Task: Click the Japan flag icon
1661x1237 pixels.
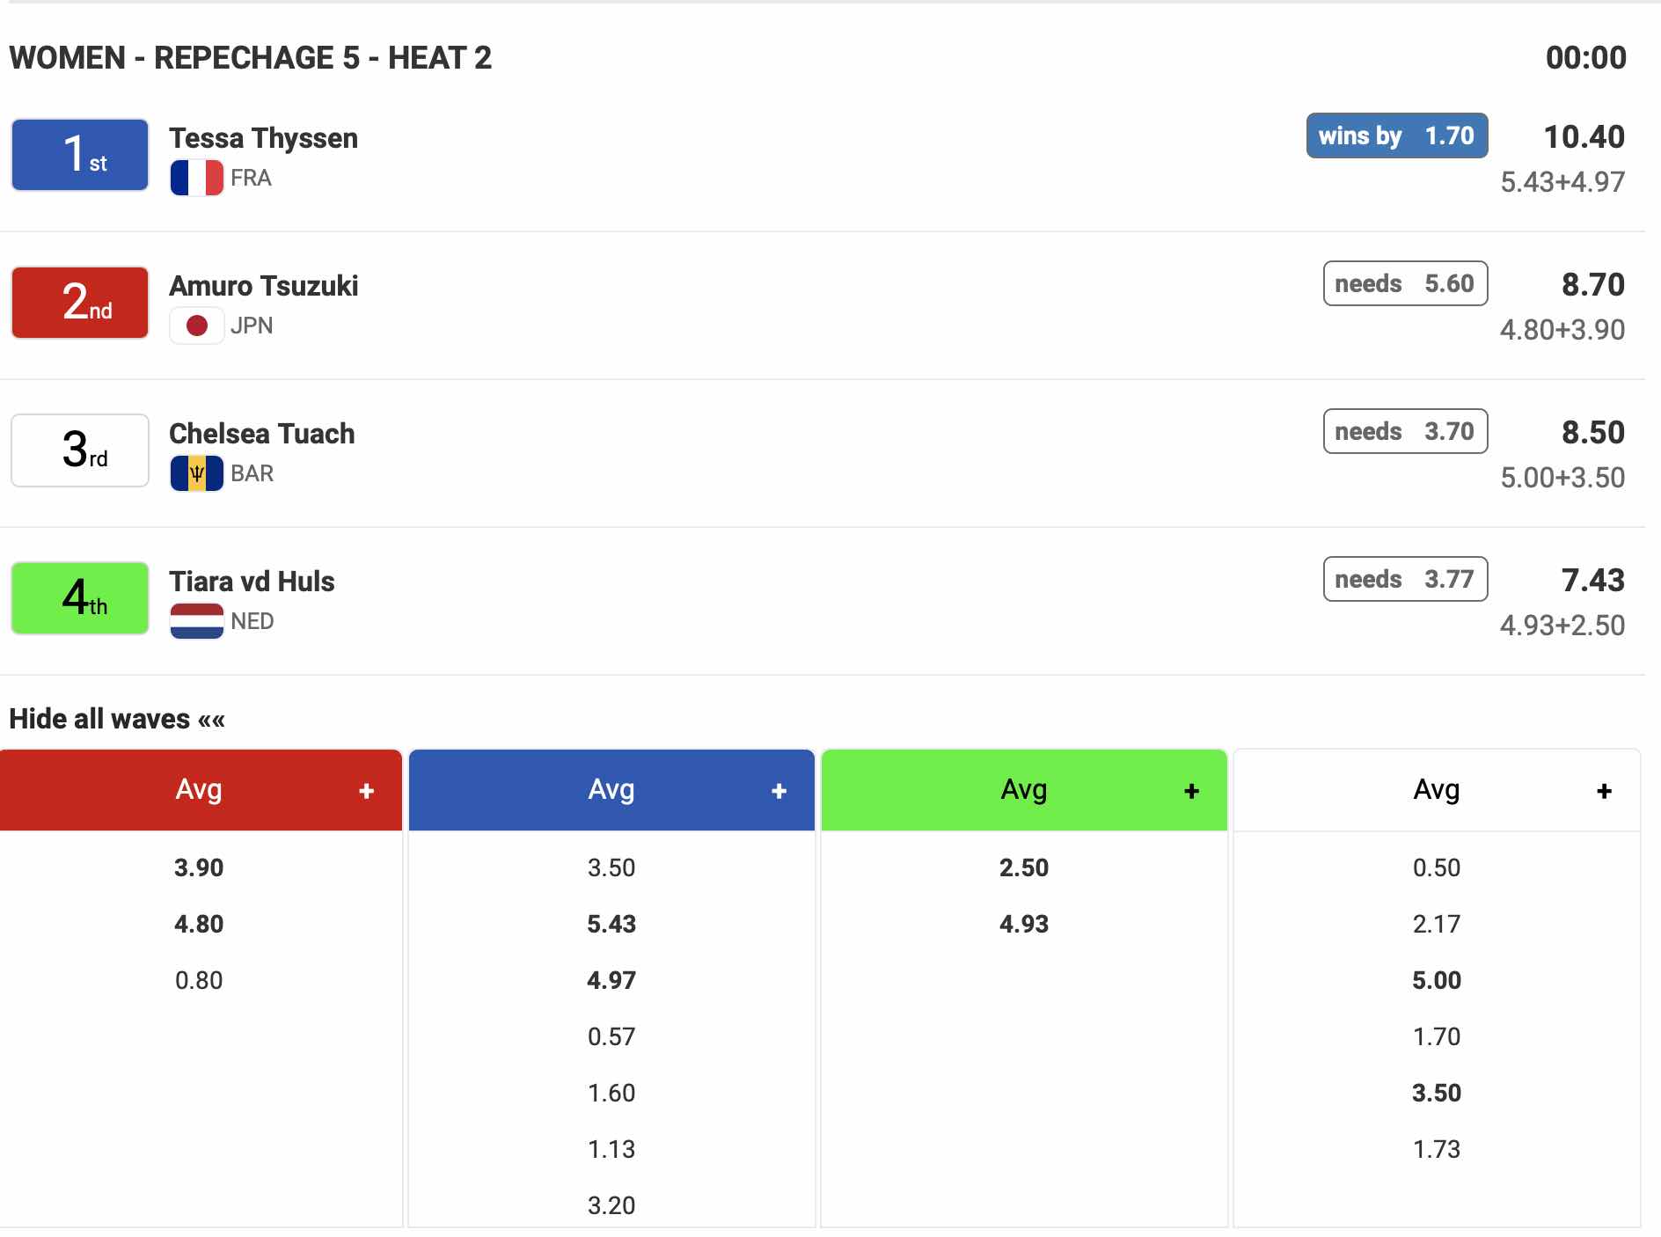Action: coord(196,326)
